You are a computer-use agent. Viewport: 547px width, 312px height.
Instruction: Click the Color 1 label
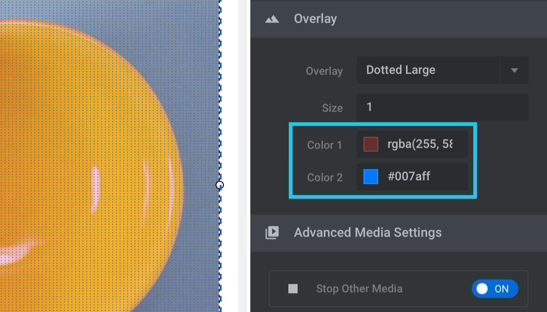(324, 145)
